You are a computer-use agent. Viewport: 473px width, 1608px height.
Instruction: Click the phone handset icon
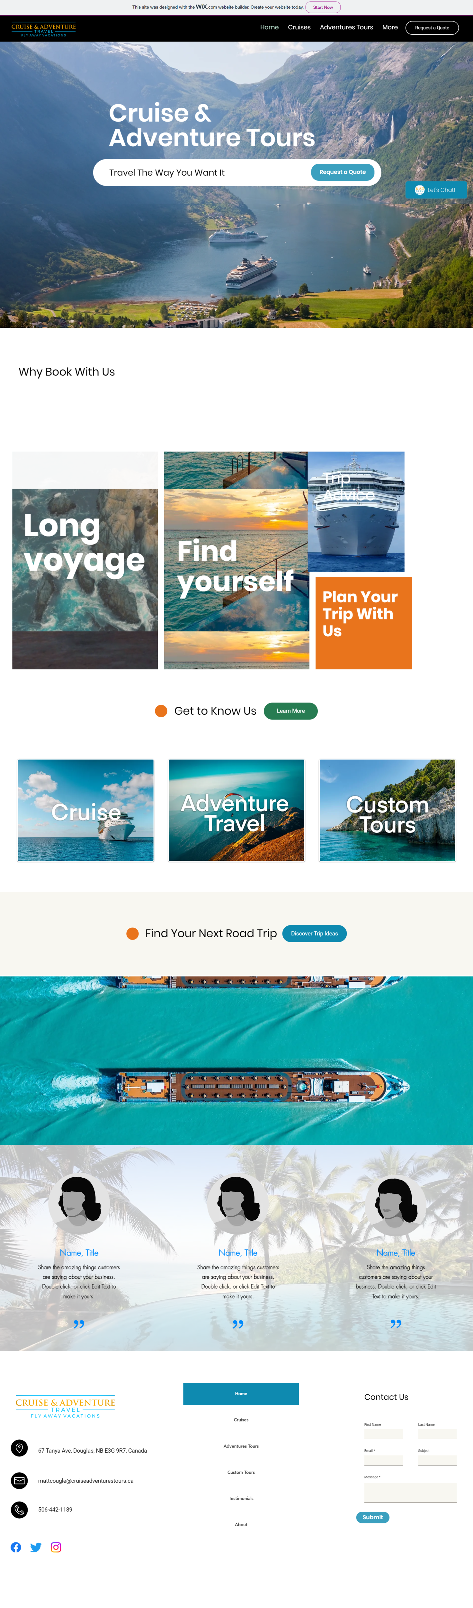pyautogui.click(x=19, y=1509)
